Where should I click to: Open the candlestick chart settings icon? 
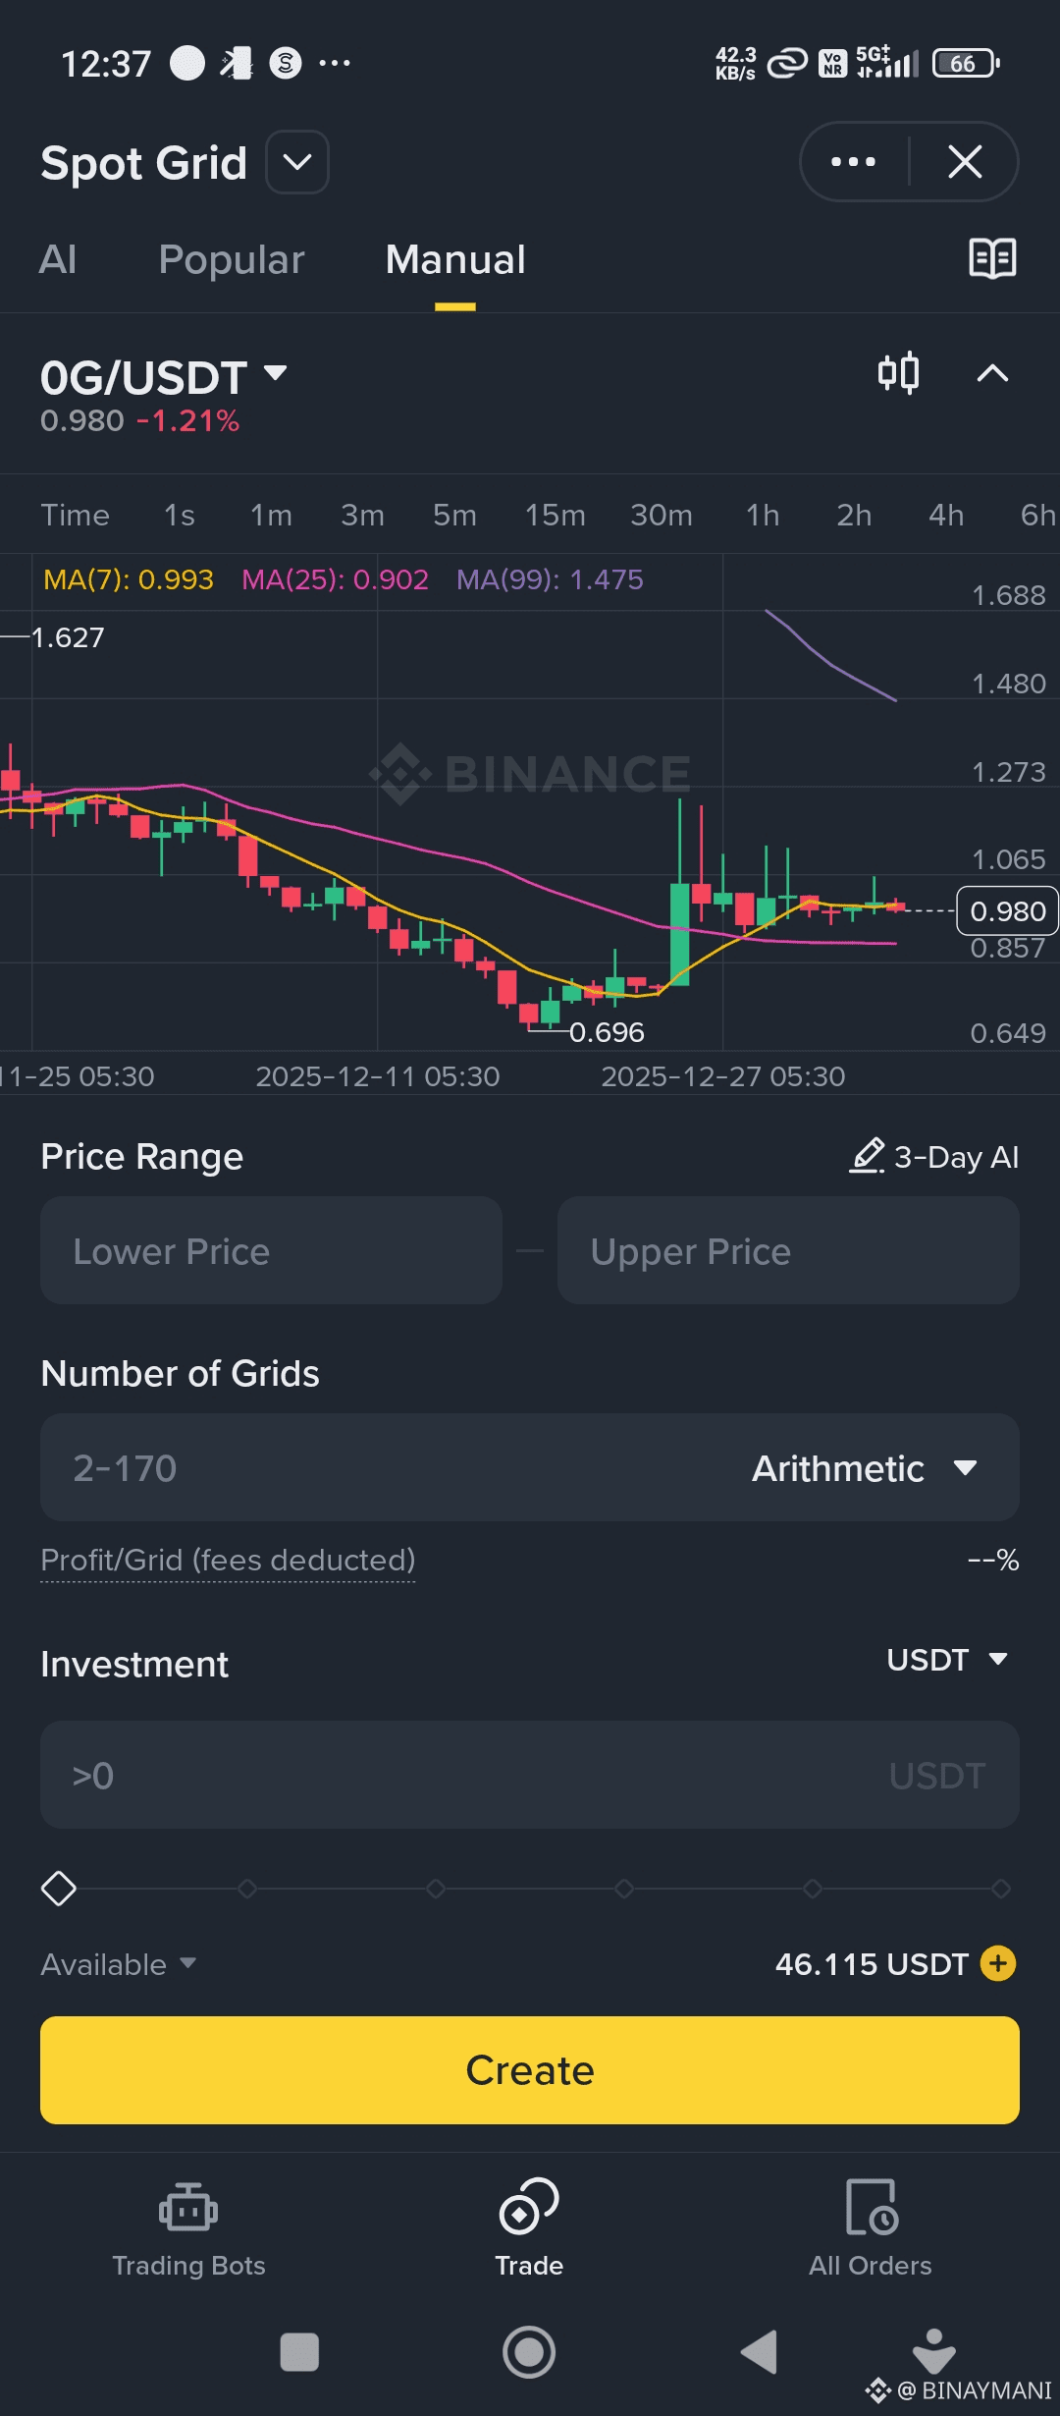(x=898, y=373)
